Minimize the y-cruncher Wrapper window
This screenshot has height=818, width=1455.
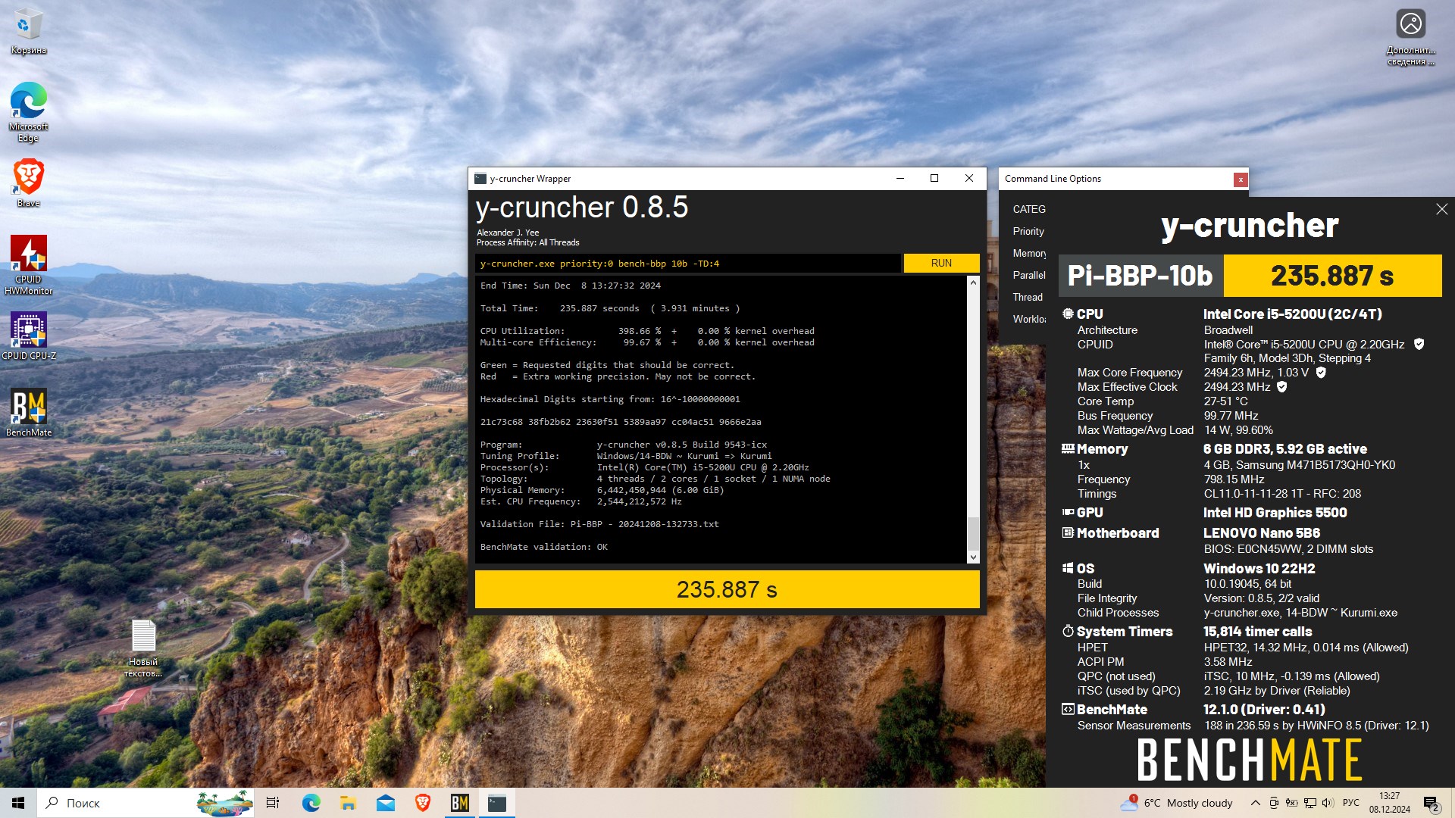point(900,179)
